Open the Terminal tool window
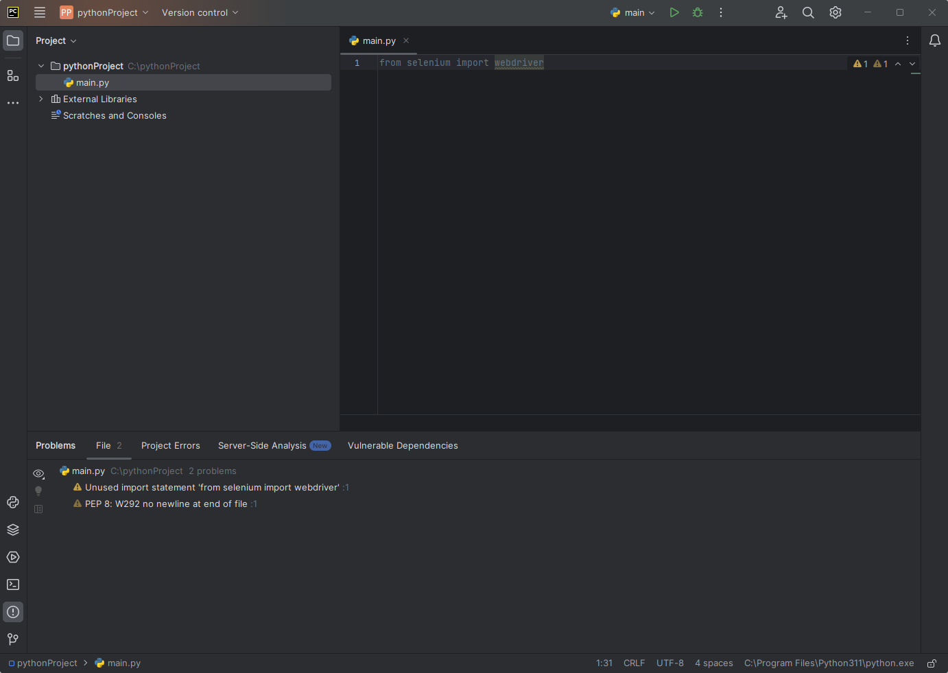 pyautogui.click(x=13, y=585)
